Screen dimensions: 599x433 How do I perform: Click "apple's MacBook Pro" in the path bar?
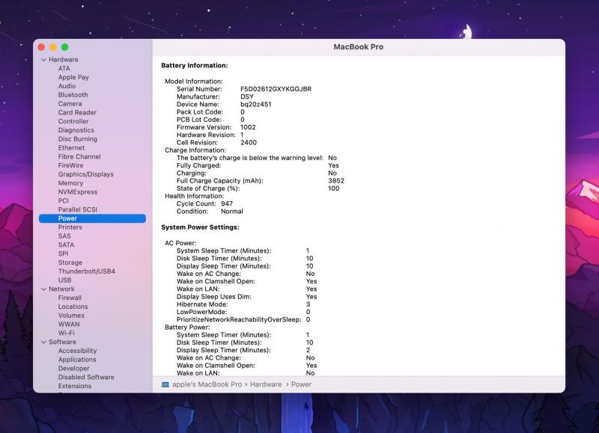click(207, 384)
